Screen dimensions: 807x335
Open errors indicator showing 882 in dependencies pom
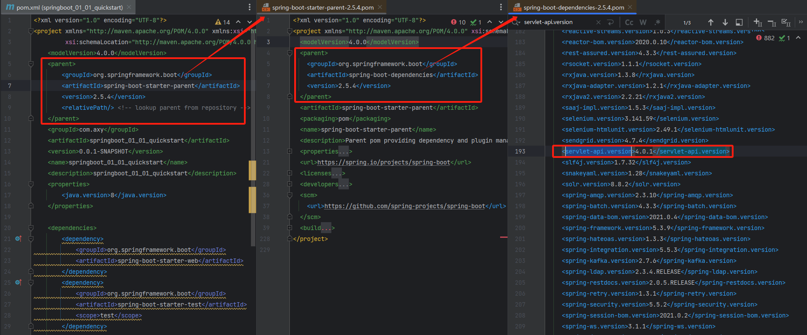click(x=765, y=38)
